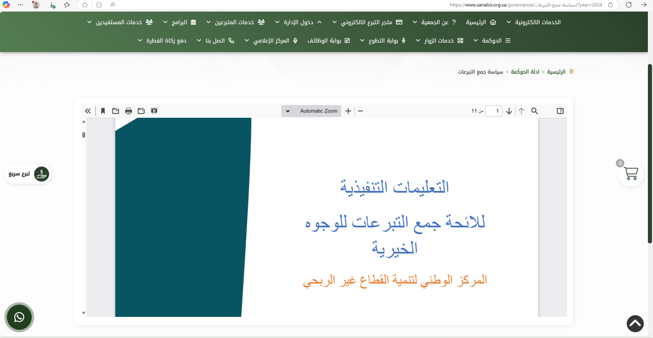Open the shopping cart

[631, 174]
